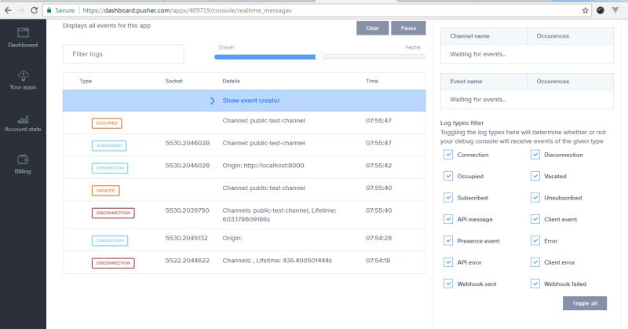The height and width of the screenshot is (329, 628).
Task: Clear the event log
Action: 372,28
